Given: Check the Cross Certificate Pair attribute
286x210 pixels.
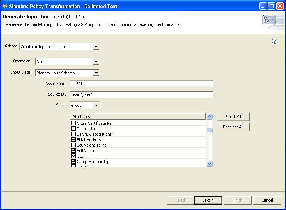Looking at the screenshot, I should [73, 123].
